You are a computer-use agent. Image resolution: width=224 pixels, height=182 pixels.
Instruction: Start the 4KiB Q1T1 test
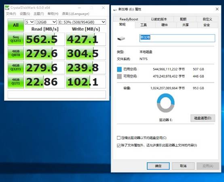[x=16, y=82]
